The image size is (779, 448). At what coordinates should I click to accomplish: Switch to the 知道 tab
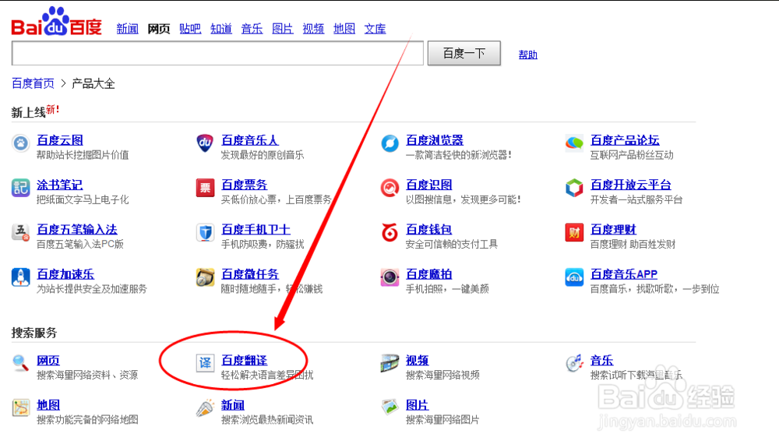(221, 29)
